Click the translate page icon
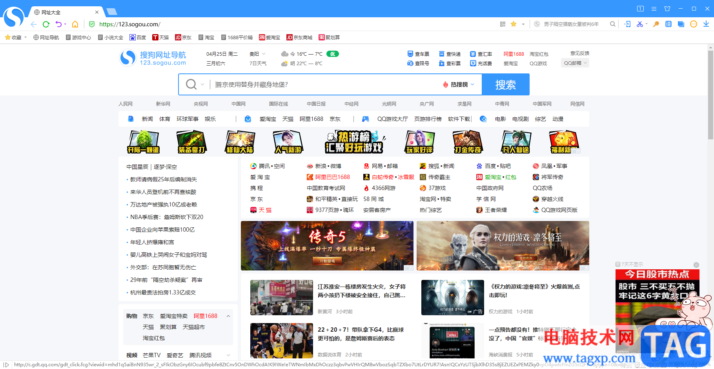 coord(668,24)
